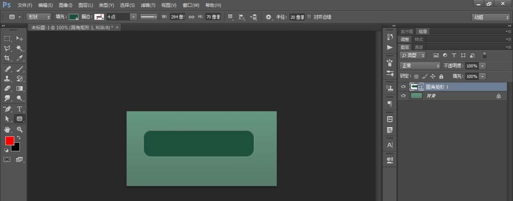Open path arrangement options
The height and width of the screenshot is (201, 513).
click(x=253, y=17)
